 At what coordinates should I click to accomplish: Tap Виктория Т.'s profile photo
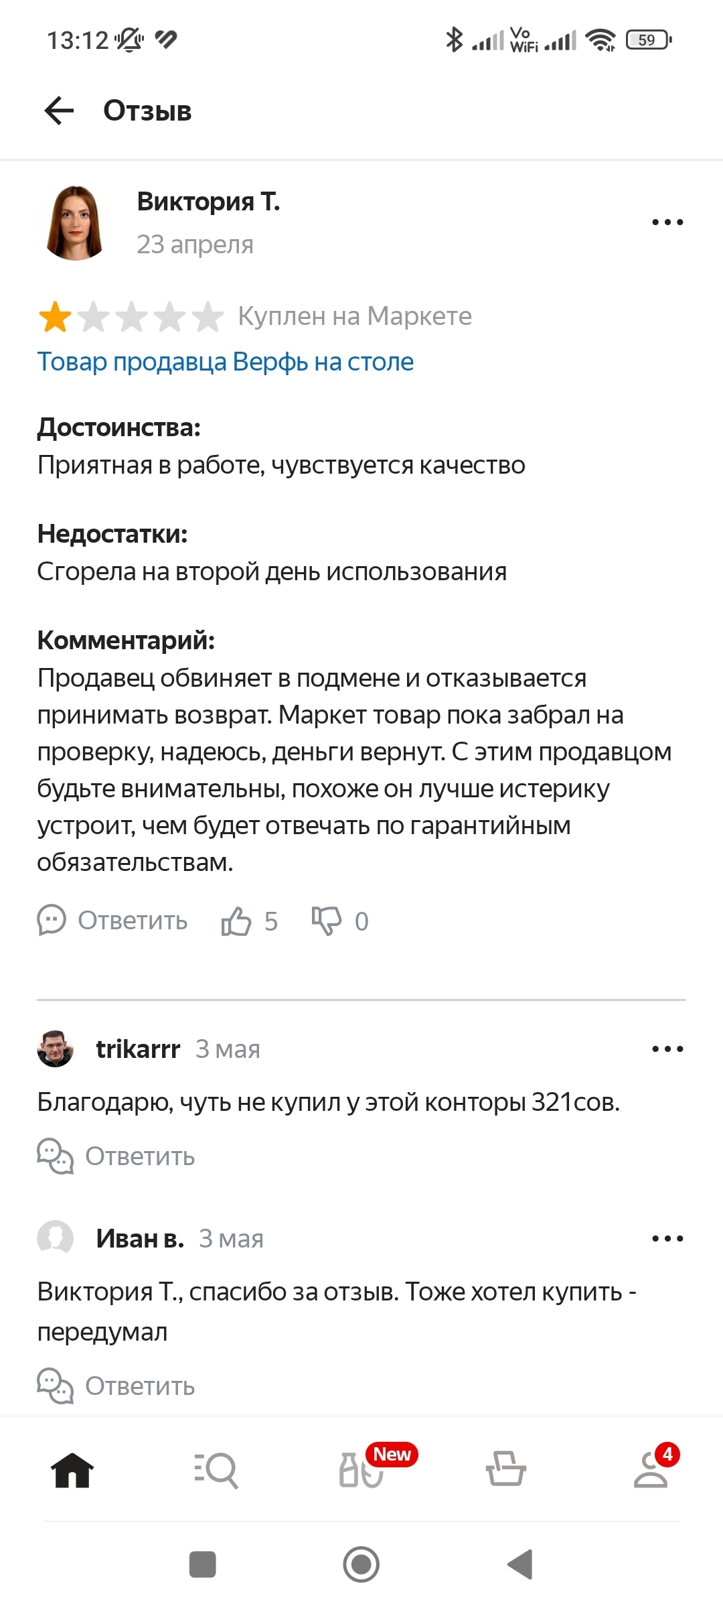tap(75, 223)
